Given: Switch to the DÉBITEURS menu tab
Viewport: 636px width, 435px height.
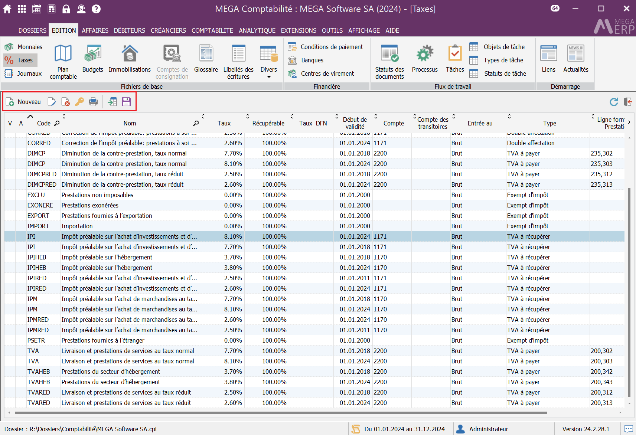Looking at the screenshot, I should [129, 30].
